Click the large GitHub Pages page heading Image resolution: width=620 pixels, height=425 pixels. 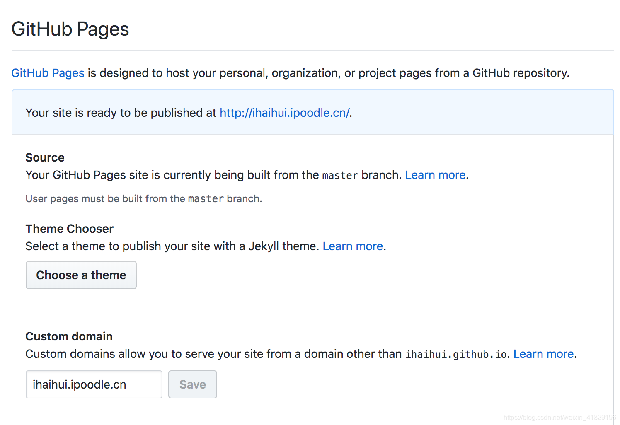pyautogui.click(x=70, y=29)
